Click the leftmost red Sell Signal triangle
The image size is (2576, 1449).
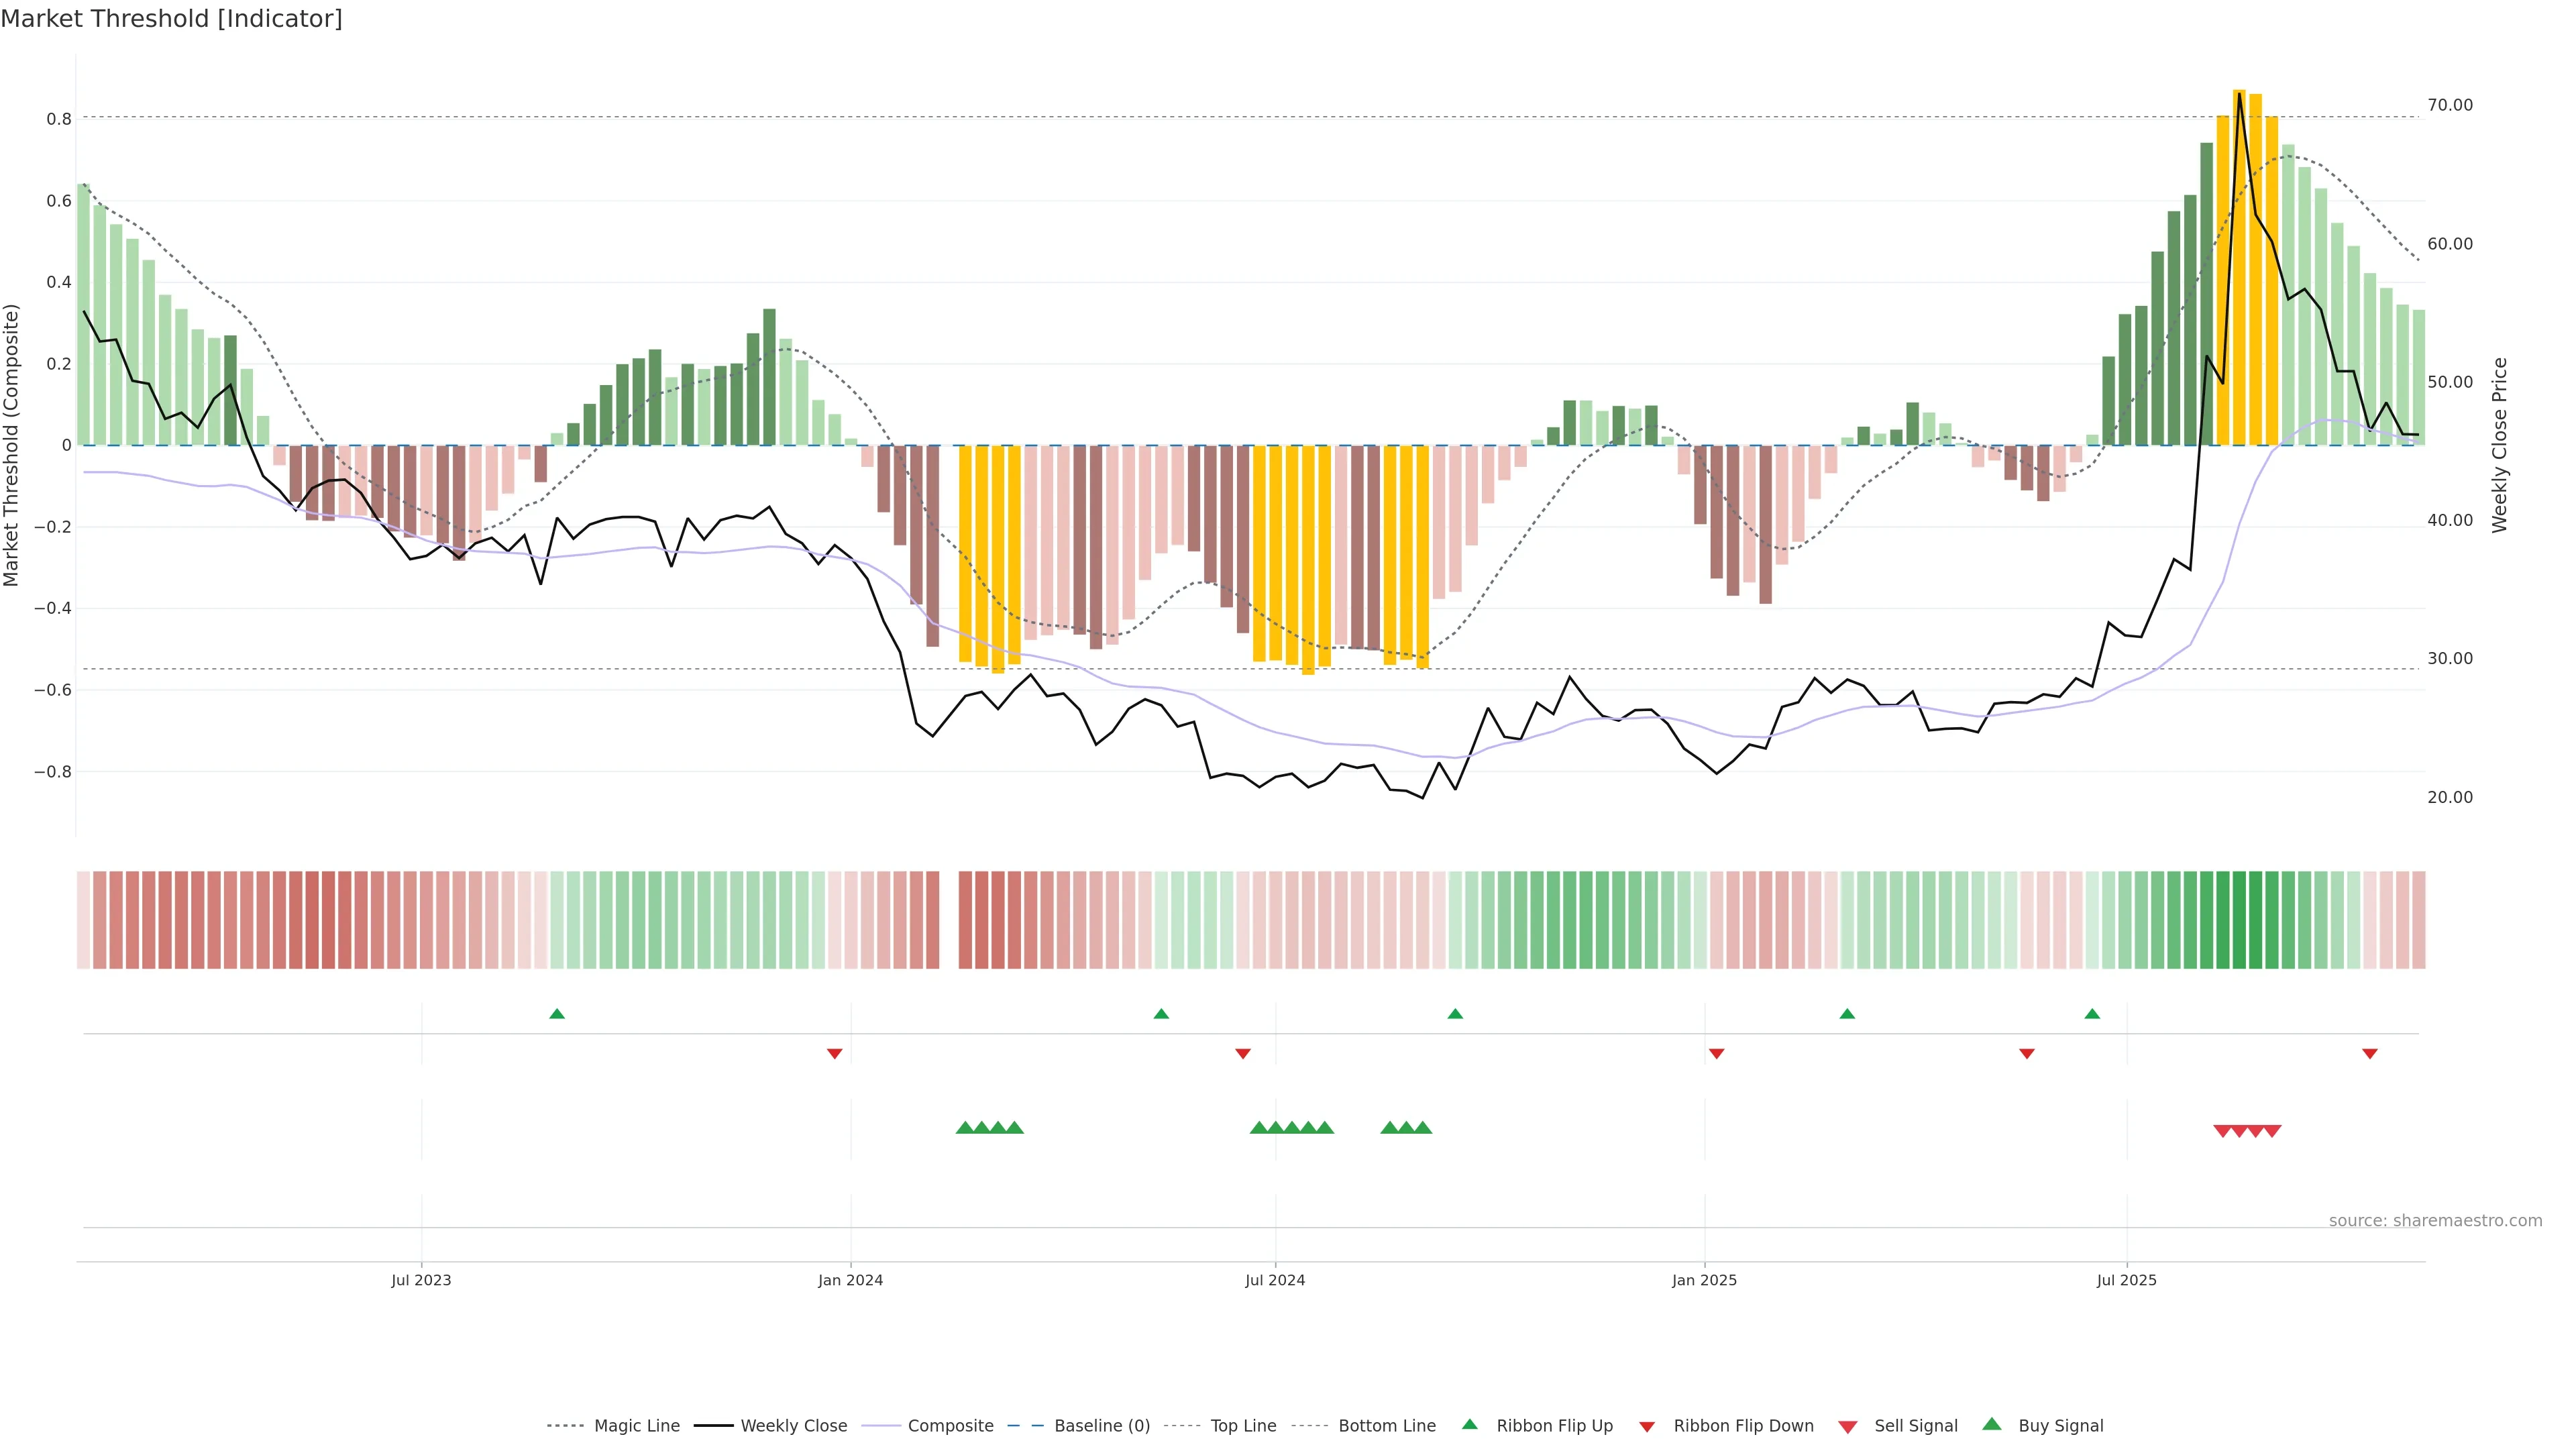click(x=2222, y=1131)
